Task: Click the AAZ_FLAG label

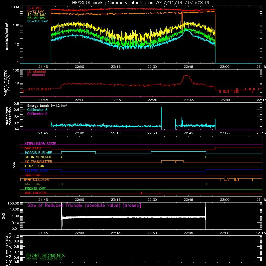Action: pos(33,184)
